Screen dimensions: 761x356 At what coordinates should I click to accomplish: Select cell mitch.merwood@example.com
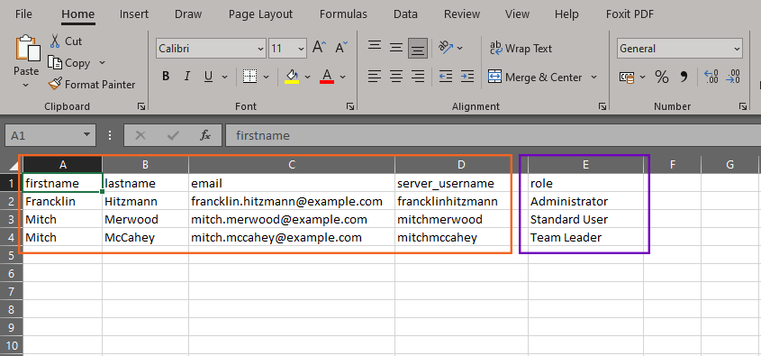coord(292,220)
